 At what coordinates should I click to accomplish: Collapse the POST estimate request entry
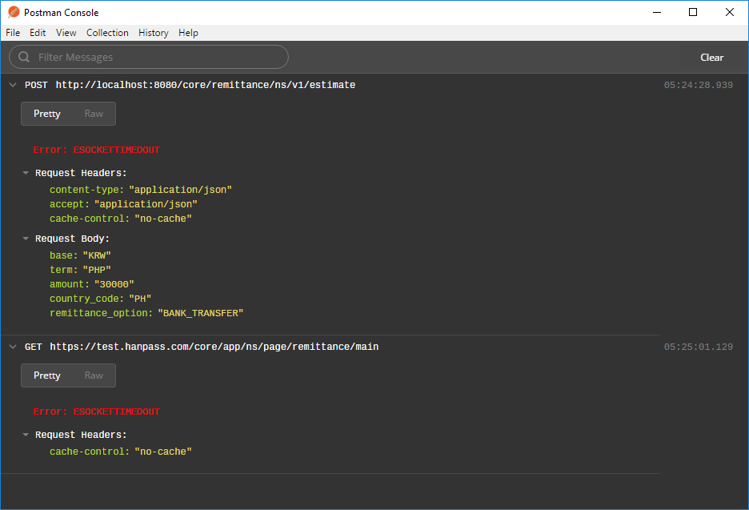13,84
